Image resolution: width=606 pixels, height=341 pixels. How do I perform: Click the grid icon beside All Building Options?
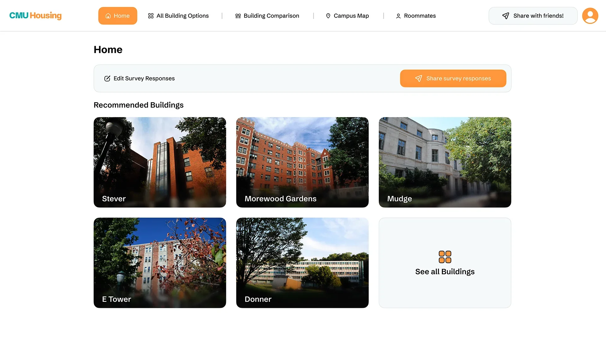[x=151, y=16]
